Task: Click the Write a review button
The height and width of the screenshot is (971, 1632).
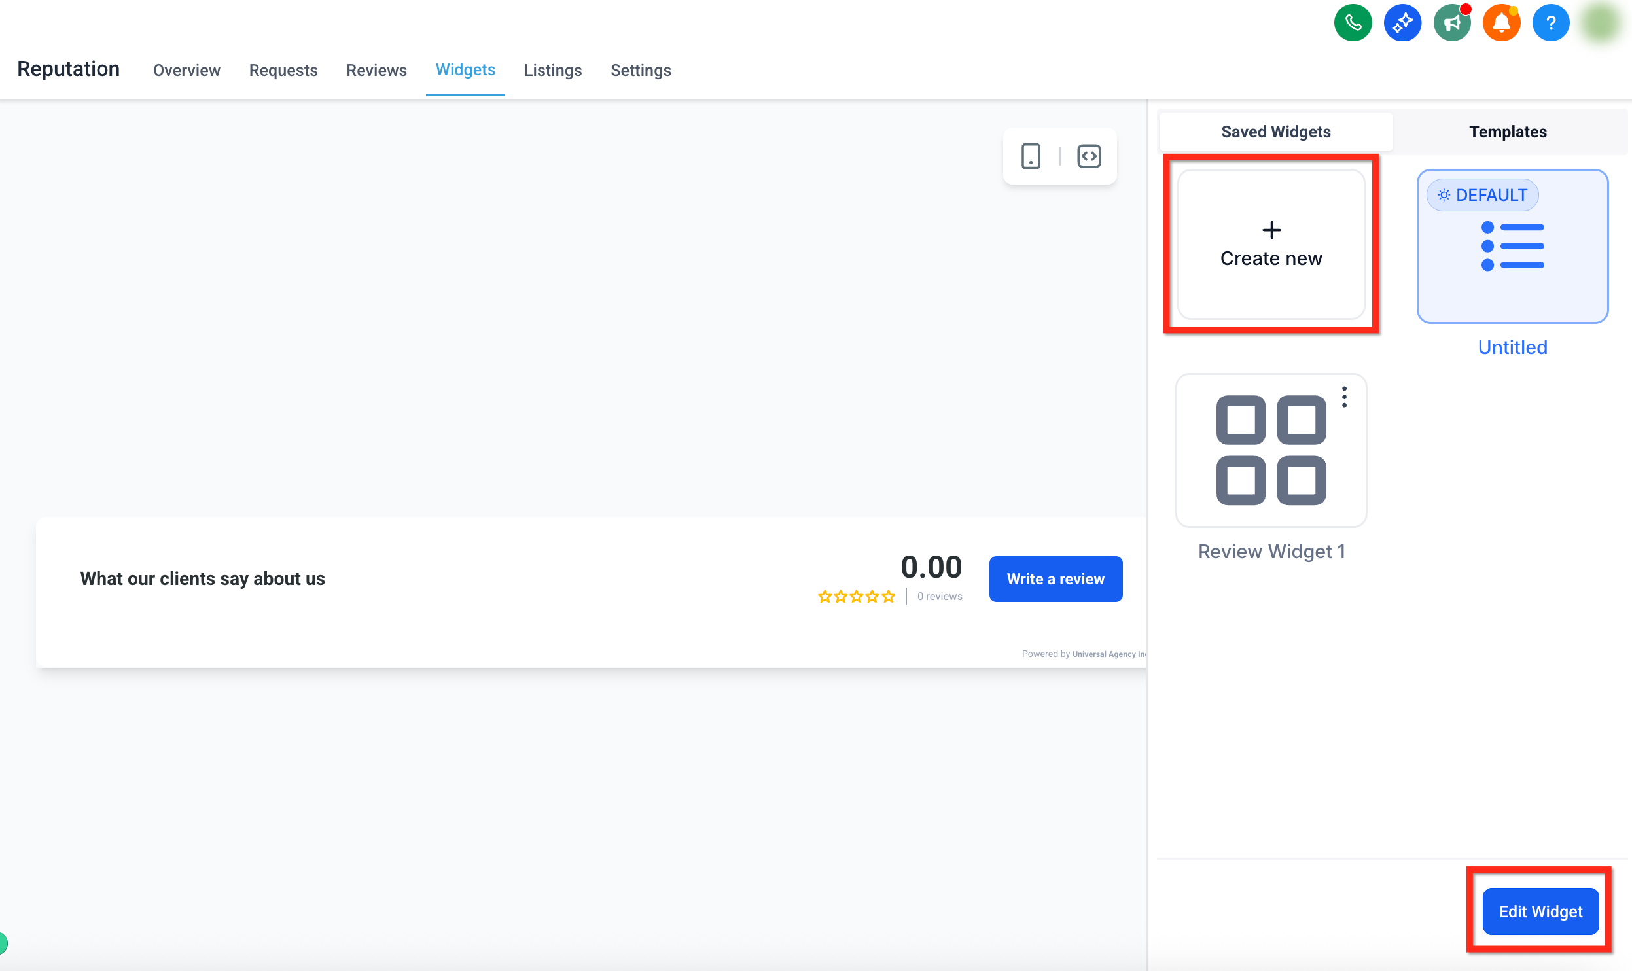Action: click(1055, 579)
